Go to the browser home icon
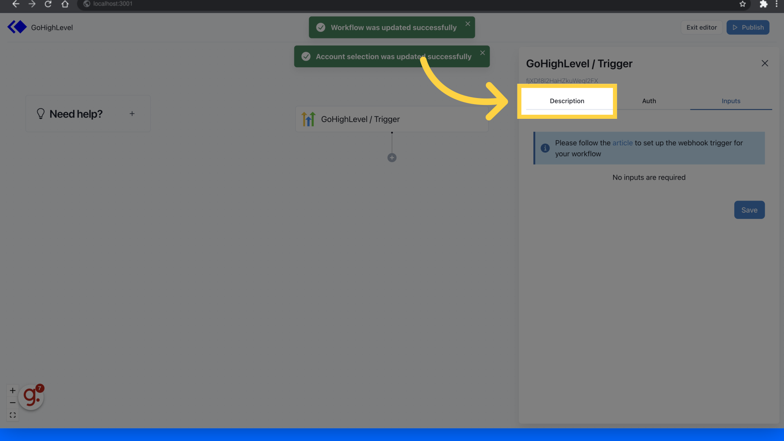 [65, 4]
